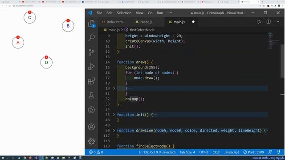Click the editor vertical scrollbar

pyautogui.click(x=282, y=61)
